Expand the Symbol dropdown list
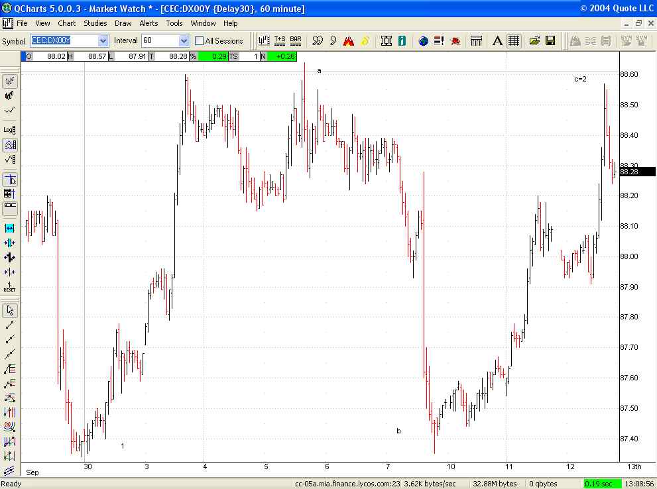This screenshot has width=657, height=489. coord(103,40)
